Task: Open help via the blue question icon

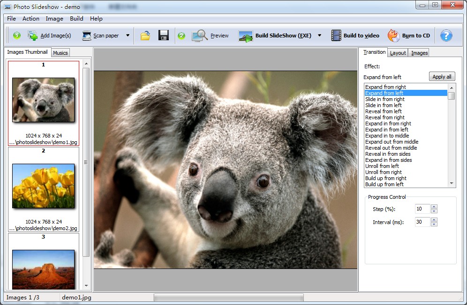Action: 446,36
